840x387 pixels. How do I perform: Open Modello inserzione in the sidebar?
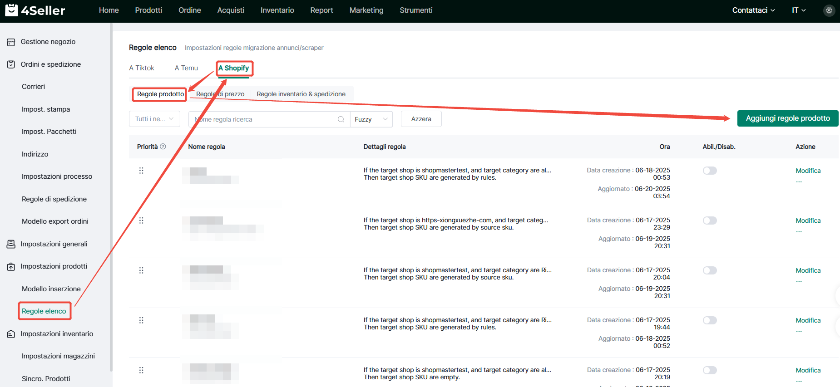pyautogui.click(x=51, y=289)
